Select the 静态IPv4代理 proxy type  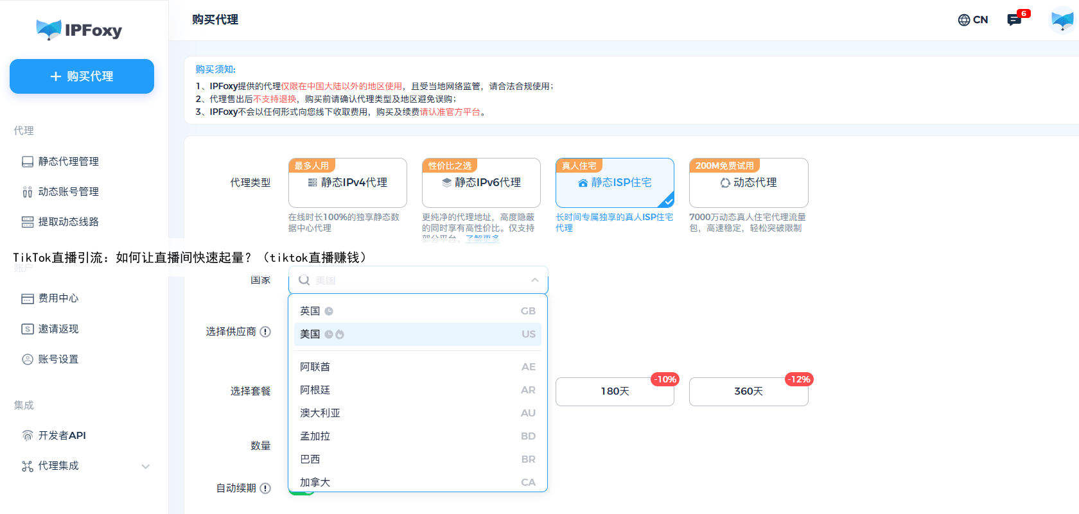(347, 183)
